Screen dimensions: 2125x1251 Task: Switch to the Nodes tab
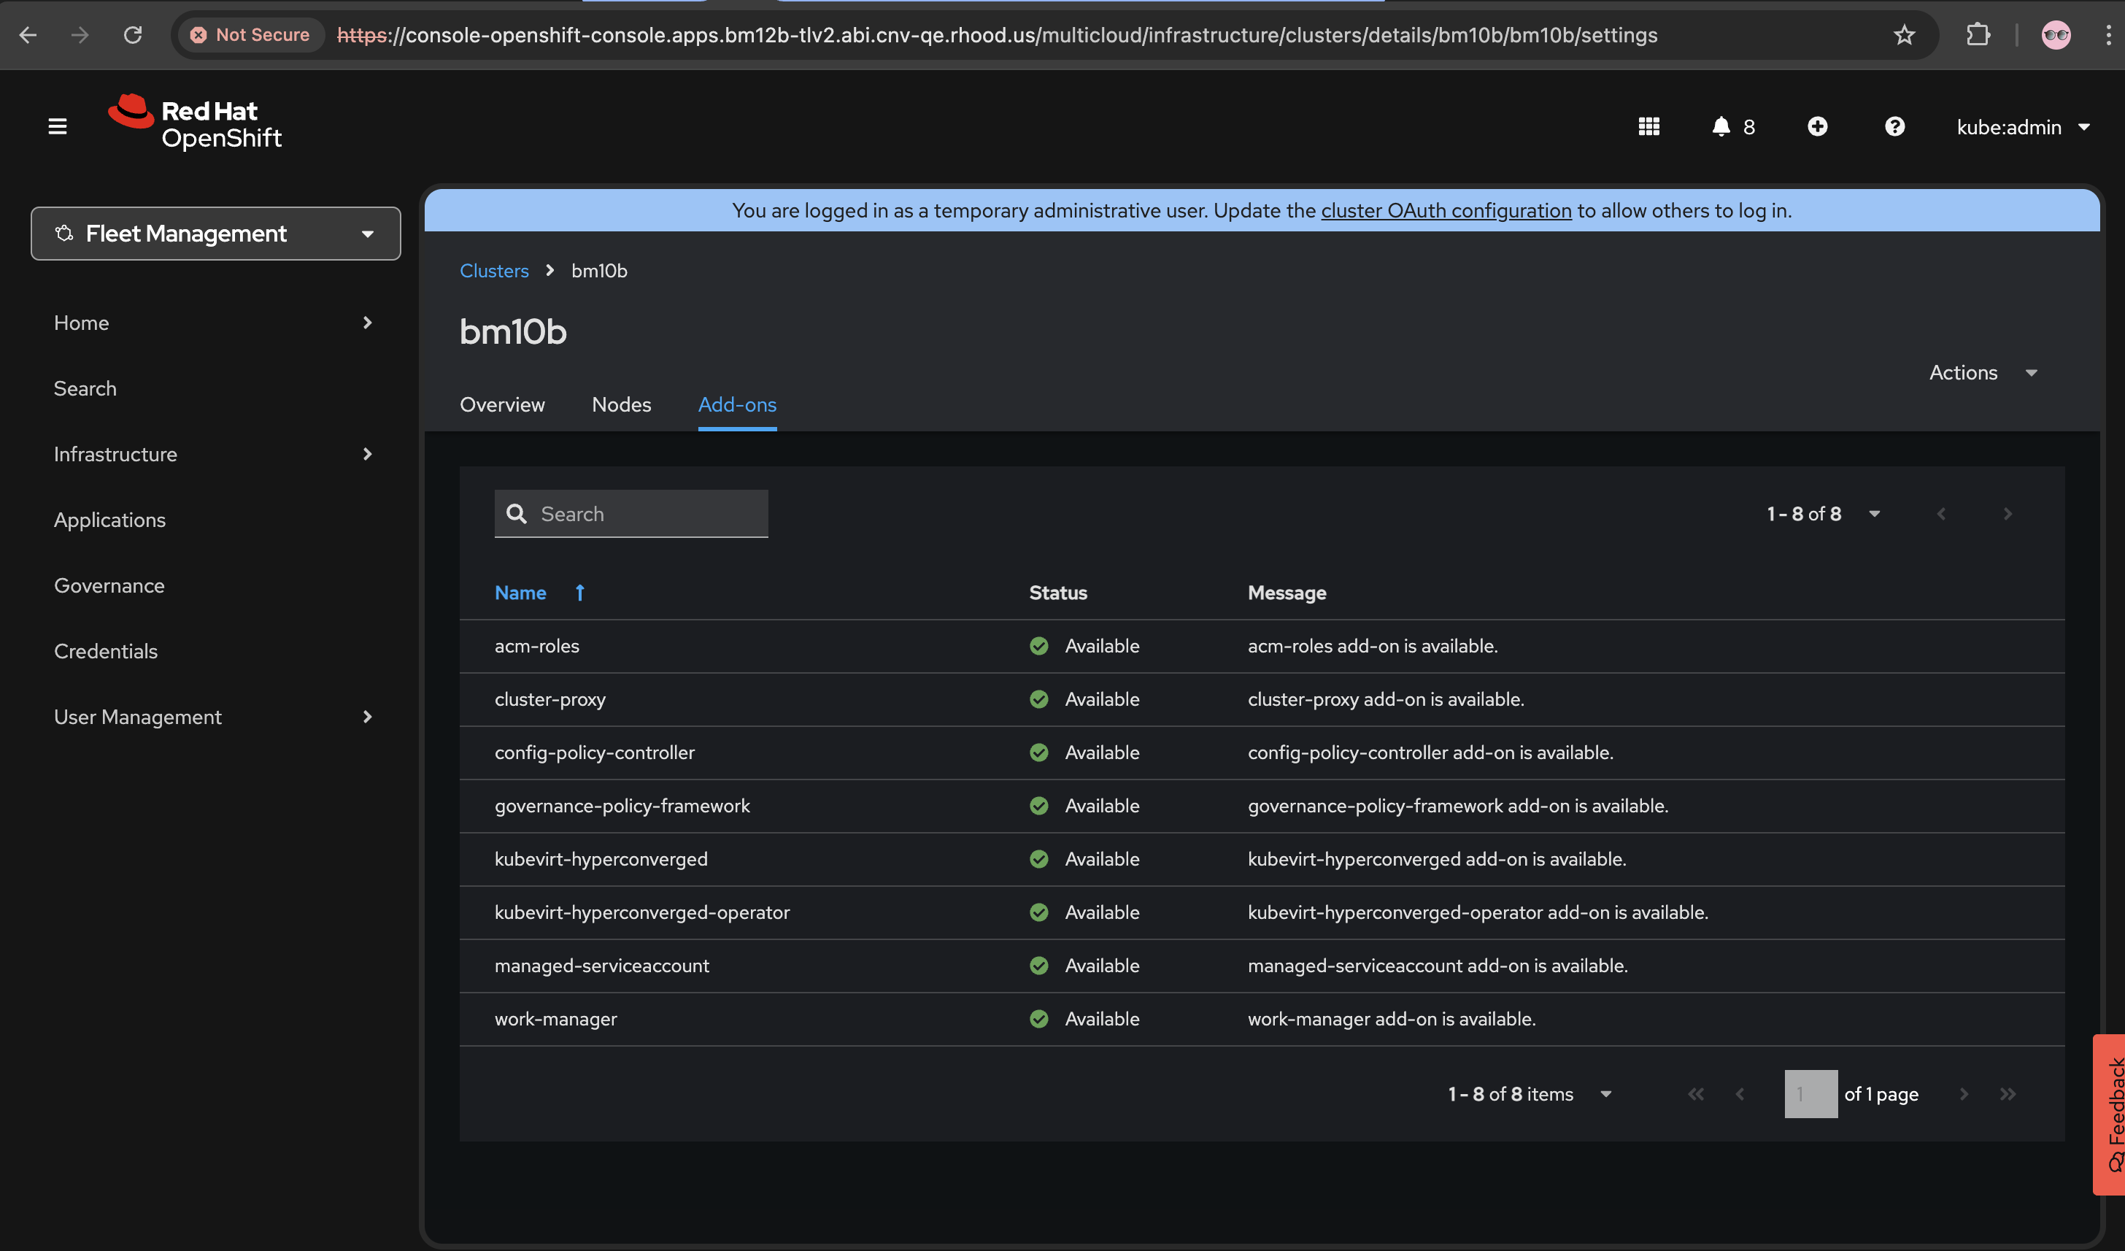click(x=620, y=405)
